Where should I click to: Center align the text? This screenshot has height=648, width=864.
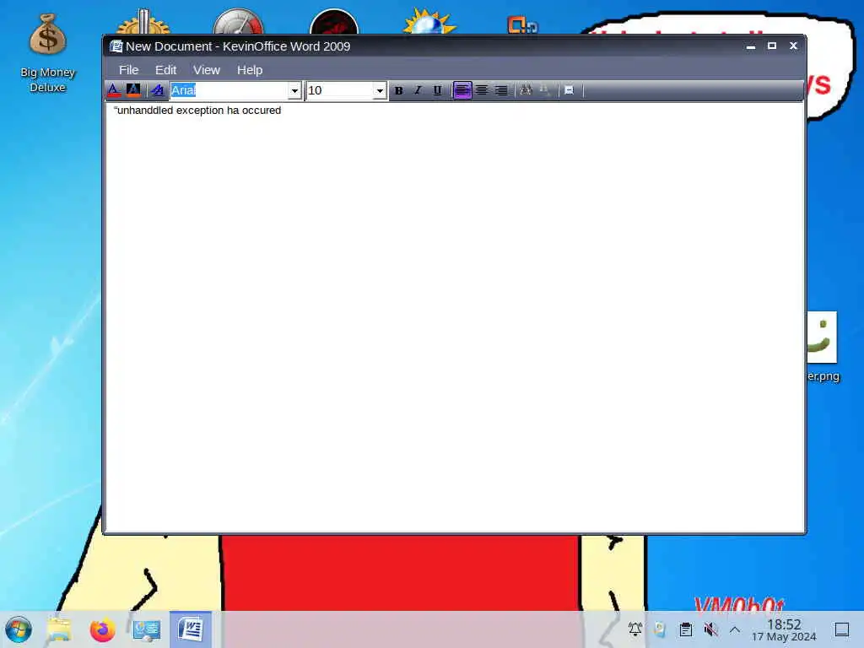coord(482,90)
